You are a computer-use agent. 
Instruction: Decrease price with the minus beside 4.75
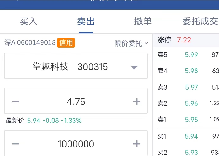[15, 101]
